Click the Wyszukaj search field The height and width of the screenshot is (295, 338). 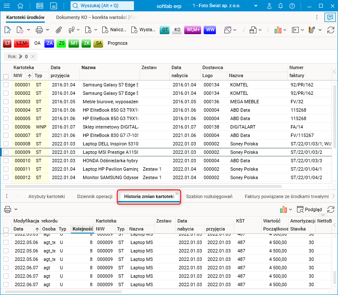[x=101, y=6]
